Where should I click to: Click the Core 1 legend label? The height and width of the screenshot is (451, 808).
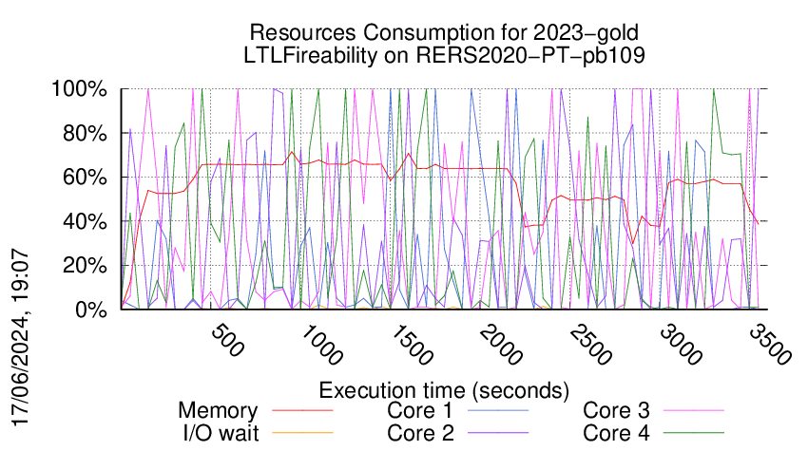pos(420,410)
